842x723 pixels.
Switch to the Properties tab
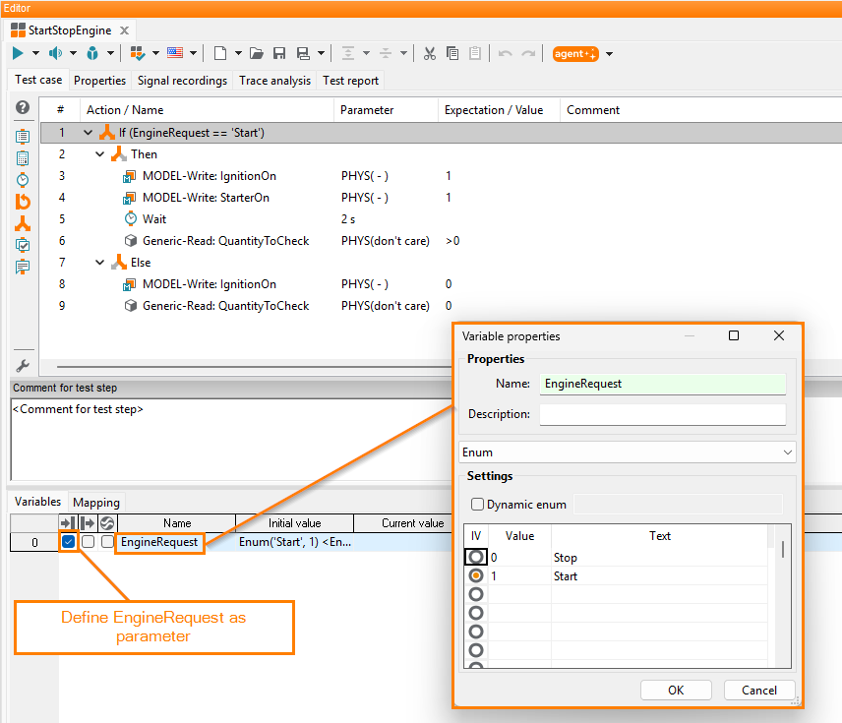100,81
